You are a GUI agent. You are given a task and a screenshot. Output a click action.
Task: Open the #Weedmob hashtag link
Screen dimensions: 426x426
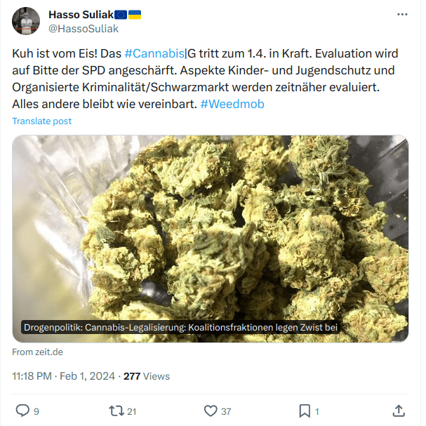pos(232,104)
